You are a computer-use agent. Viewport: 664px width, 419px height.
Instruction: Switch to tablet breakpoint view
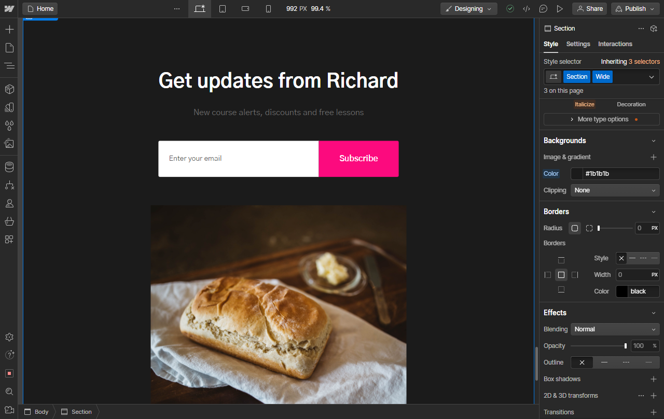coord(223,9)
